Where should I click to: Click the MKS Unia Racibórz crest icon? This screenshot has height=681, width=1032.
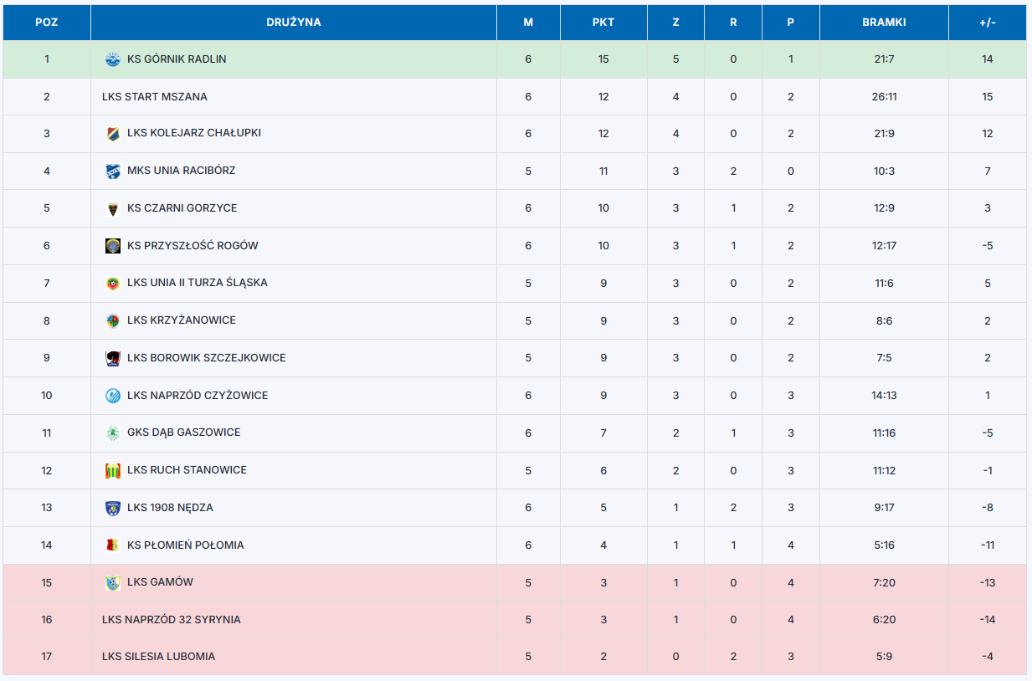click(x=113, y=171)
